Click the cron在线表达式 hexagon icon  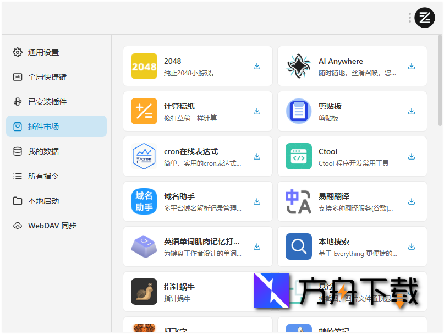click(144, 156)
